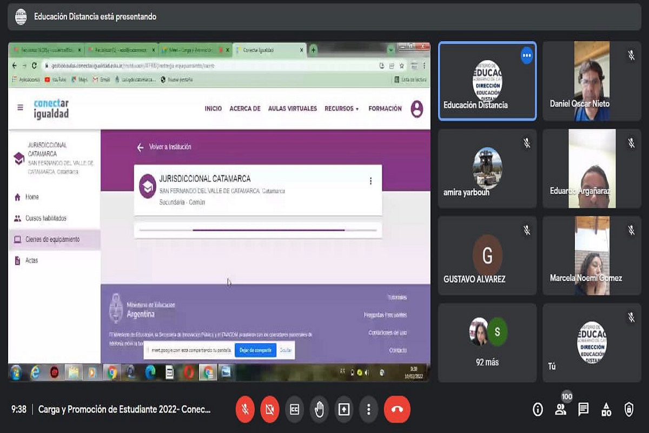Open the activities icon
The width and height of the screenshot is (649, 433).
coord(606,409)
